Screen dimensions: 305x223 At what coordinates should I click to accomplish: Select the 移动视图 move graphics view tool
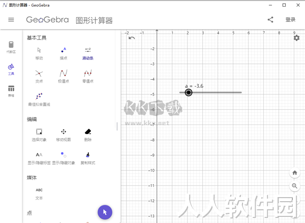pos(64,135)
